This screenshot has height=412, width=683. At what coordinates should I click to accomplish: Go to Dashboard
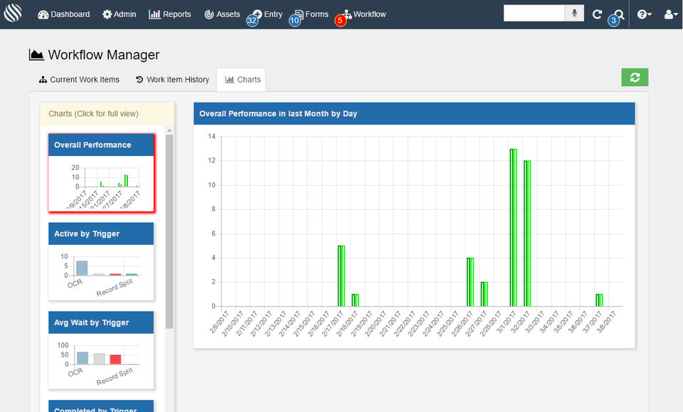pos(63,14)
